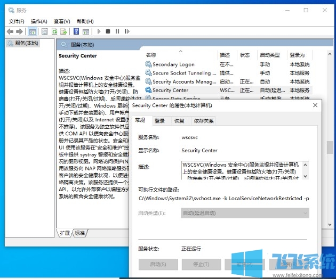The width and height of the screenshot is (336, 279).
Task: Click the services list scroll down arrow
Action: pyautogui.click(x=330, y=225)
